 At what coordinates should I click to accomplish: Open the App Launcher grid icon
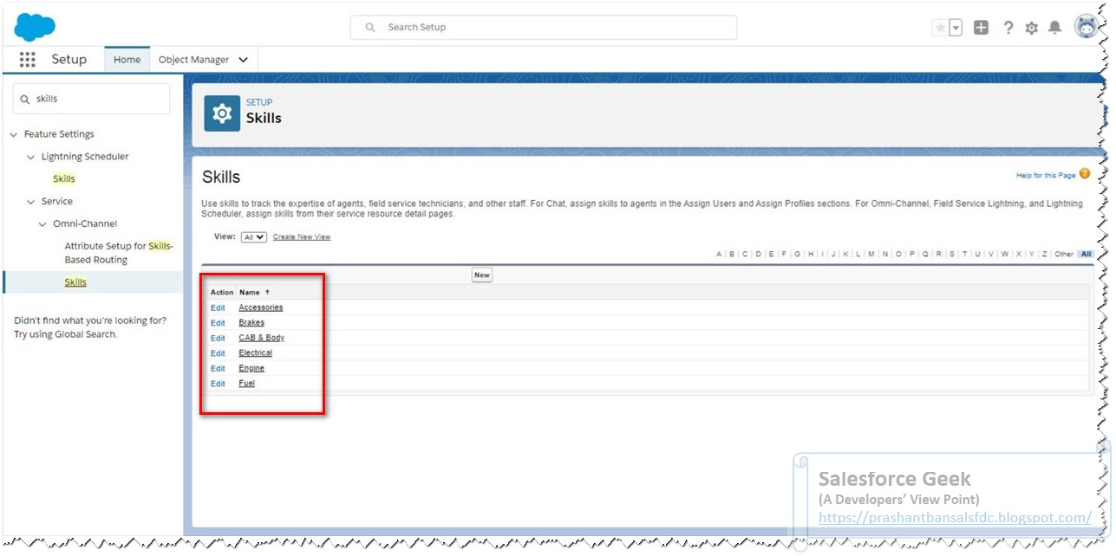click(x=27, y=60)
